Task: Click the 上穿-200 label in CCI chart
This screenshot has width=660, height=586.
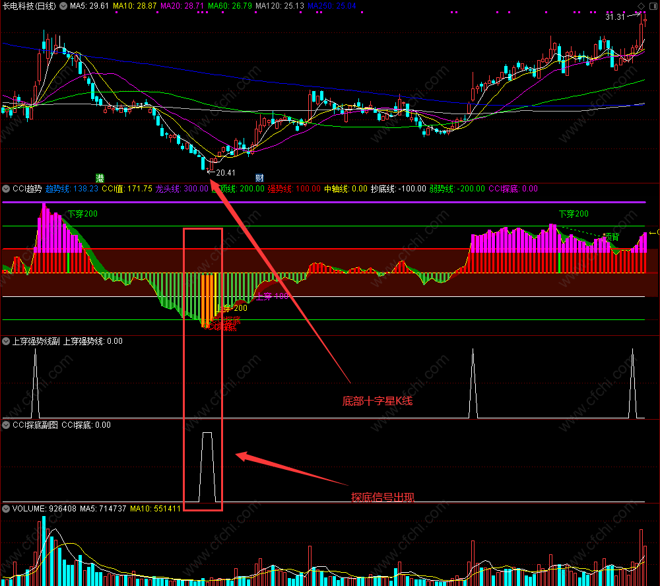Action: click(232, 308)
